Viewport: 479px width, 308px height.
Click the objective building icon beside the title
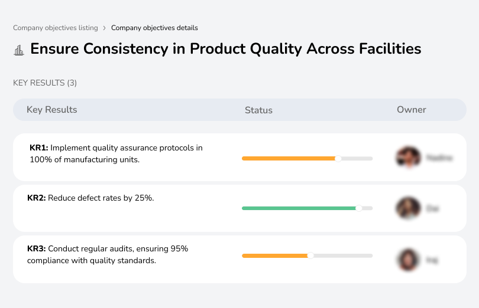[x=19, y=50]
